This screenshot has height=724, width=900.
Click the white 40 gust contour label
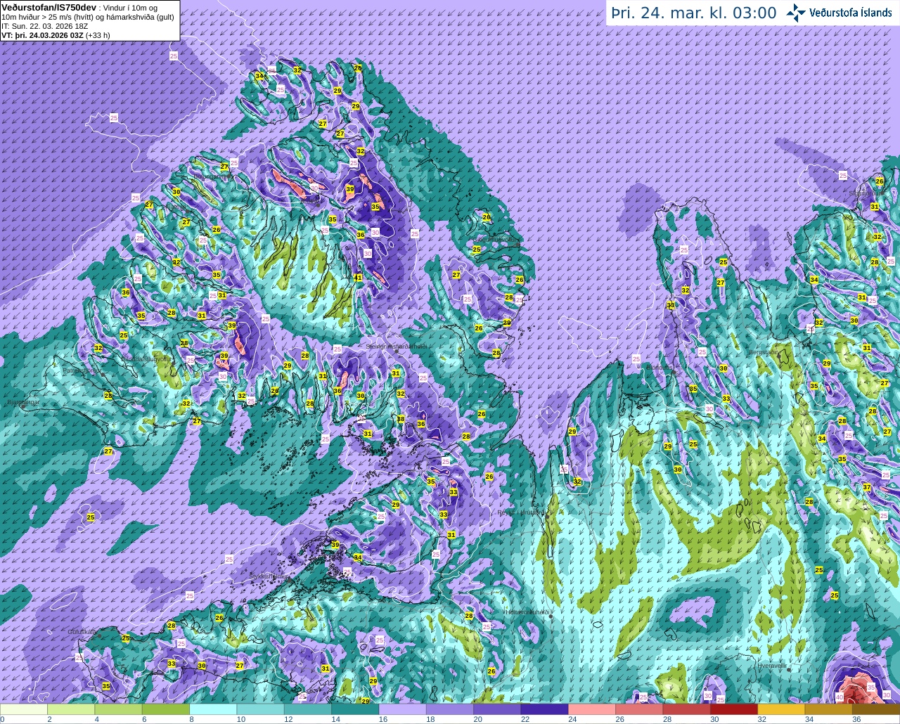pos(840,697)
